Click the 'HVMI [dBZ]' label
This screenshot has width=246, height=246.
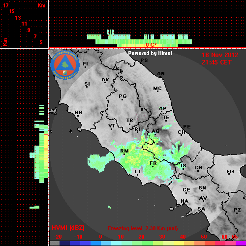pos(68,228)
